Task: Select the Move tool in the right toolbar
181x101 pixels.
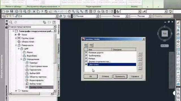Action: pyautogui.click(x=178, y=42)
